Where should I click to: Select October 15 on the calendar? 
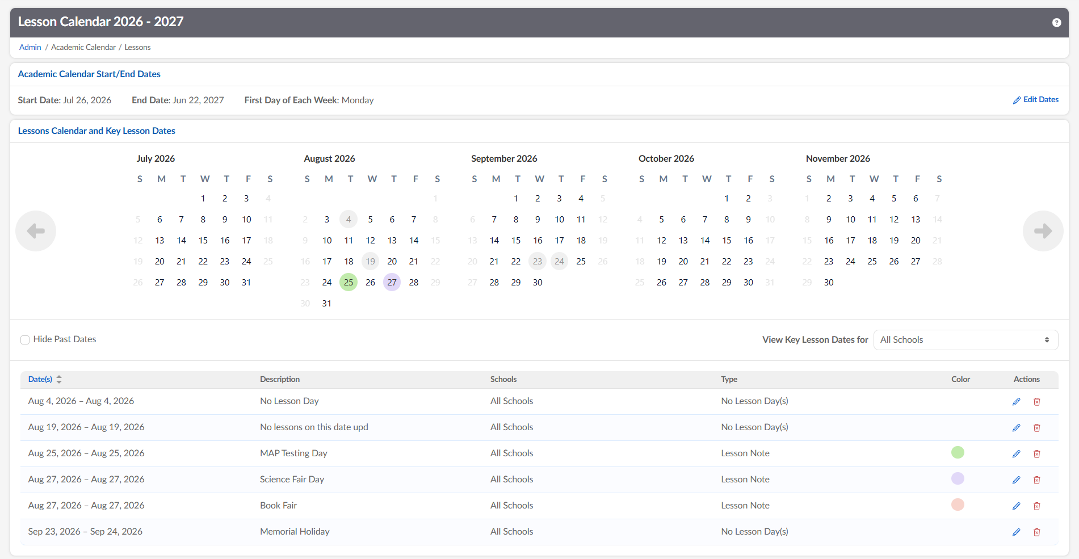coord(727,240)
